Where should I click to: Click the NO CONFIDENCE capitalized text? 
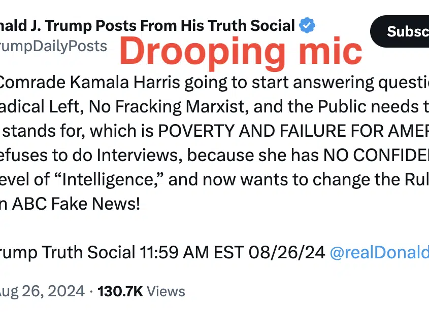376,155
